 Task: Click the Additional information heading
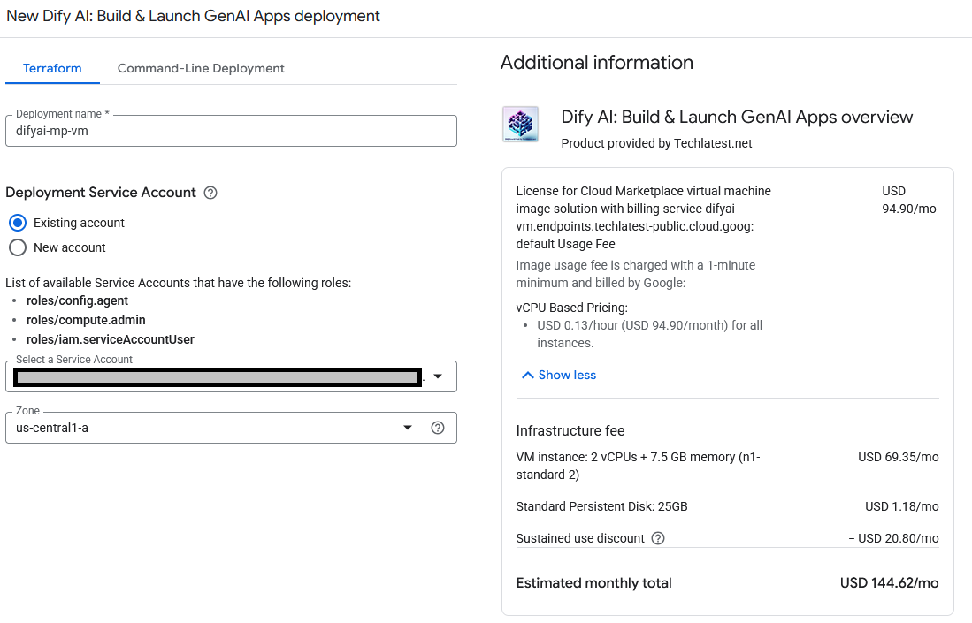[x=597, y=63]
